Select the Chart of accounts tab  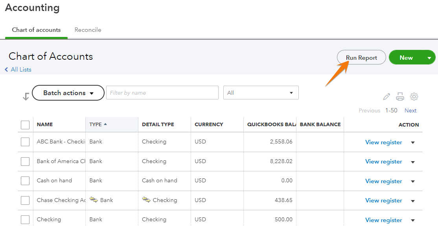(36, 30)
